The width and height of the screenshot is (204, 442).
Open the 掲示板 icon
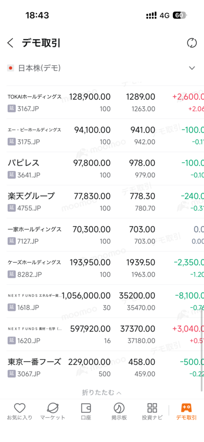tap(119, 407)
